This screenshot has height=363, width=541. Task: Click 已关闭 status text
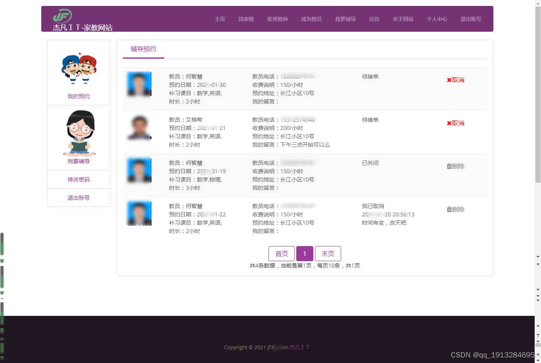[x=370, y=163]
